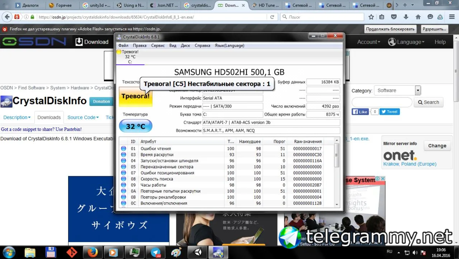This screenshot has height=259, width=459.
Task: Expand the Description dropdown tab
Action: 17,117
